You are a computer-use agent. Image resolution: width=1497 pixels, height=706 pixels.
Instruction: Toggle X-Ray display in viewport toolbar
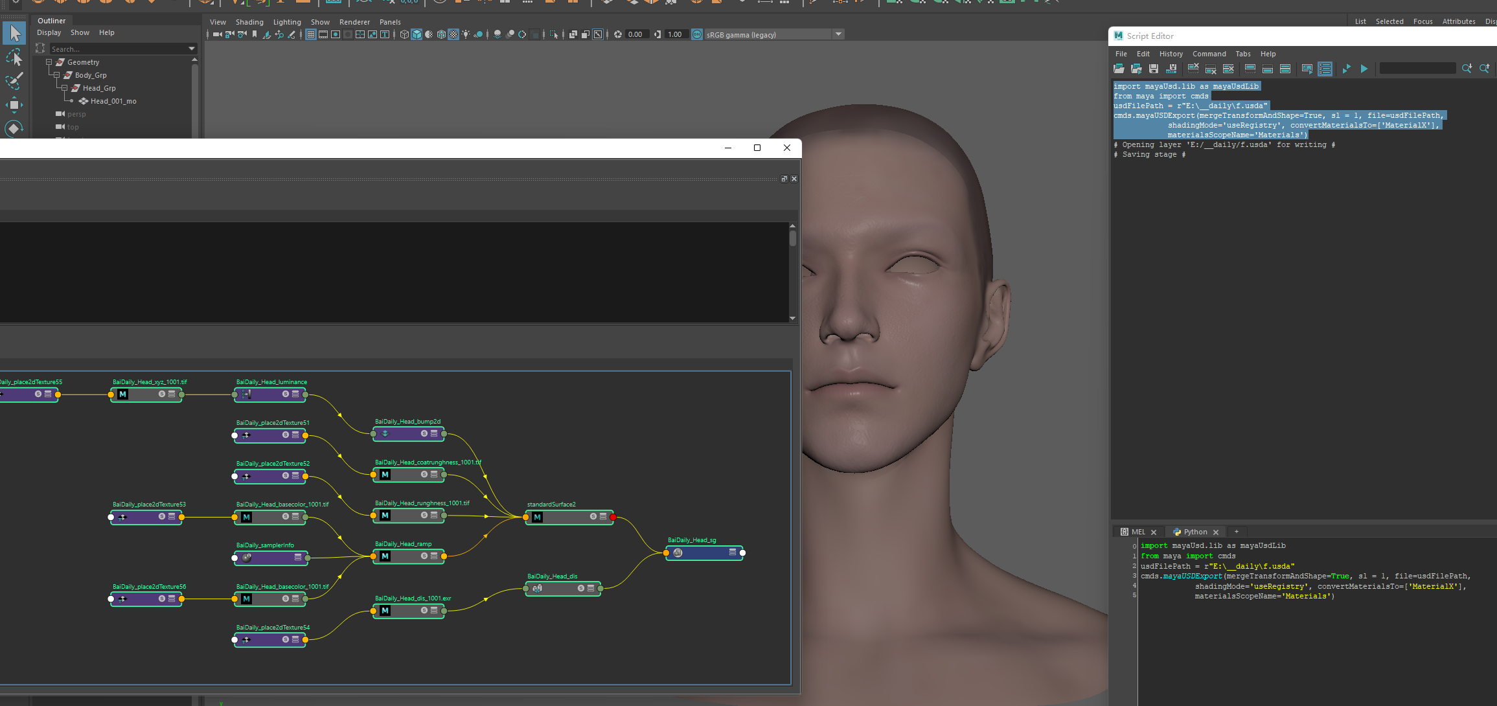click(x=573, y=34)
